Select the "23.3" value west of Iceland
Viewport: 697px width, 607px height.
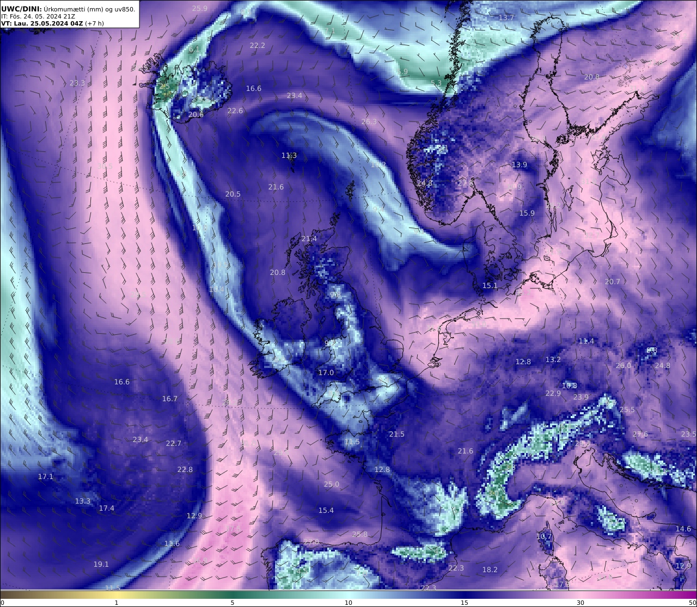tap(77, 83)
